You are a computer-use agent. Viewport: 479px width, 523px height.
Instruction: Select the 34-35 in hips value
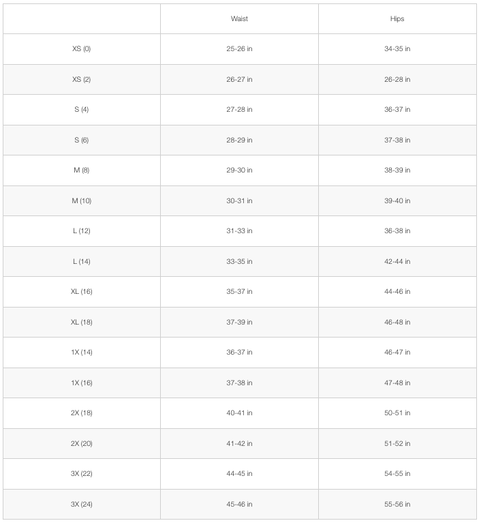coord(397,49)
